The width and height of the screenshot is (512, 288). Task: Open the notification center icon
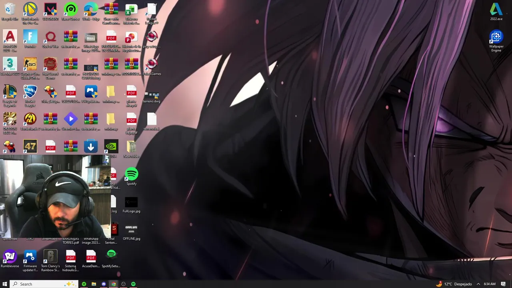point(503,284)
